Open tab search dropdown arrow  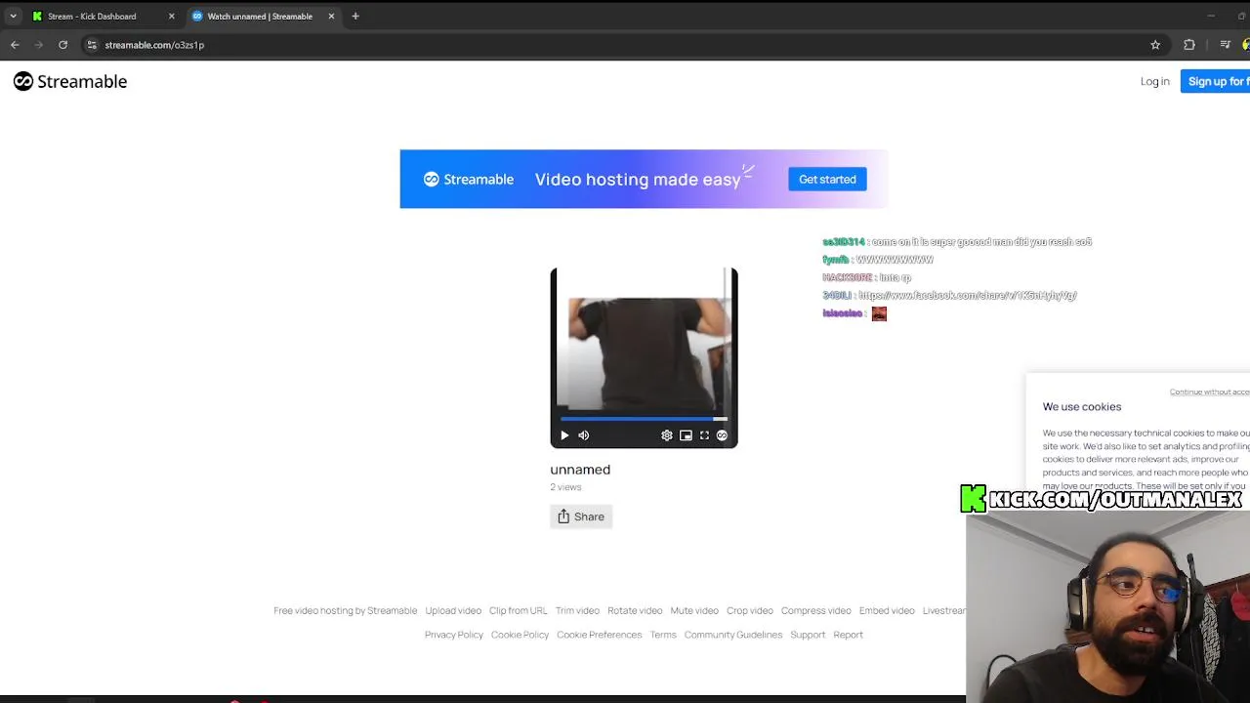(x=13, y=16)
